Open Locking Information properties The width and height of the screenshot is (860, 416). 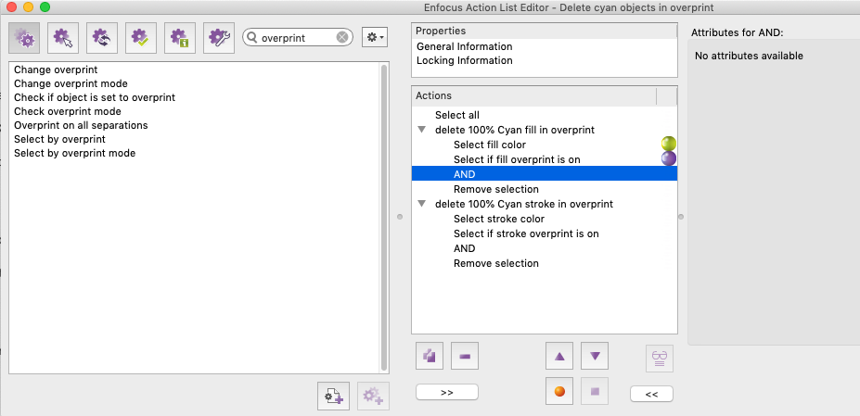point(465,60)
